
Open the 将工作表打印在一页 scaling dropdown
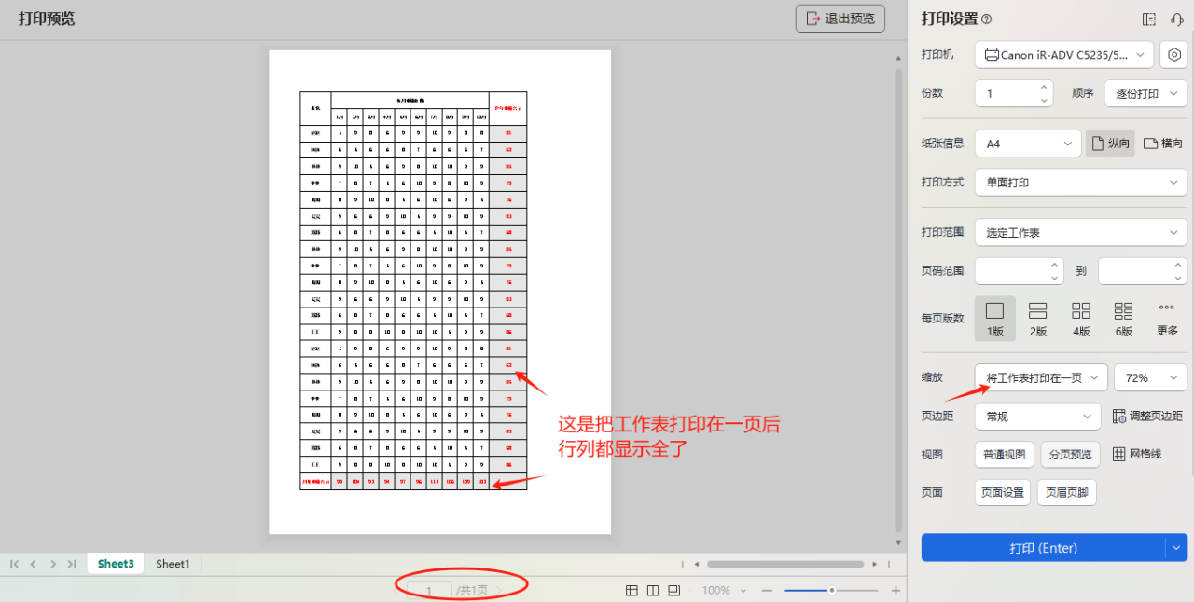click(x=1041, y=377)
